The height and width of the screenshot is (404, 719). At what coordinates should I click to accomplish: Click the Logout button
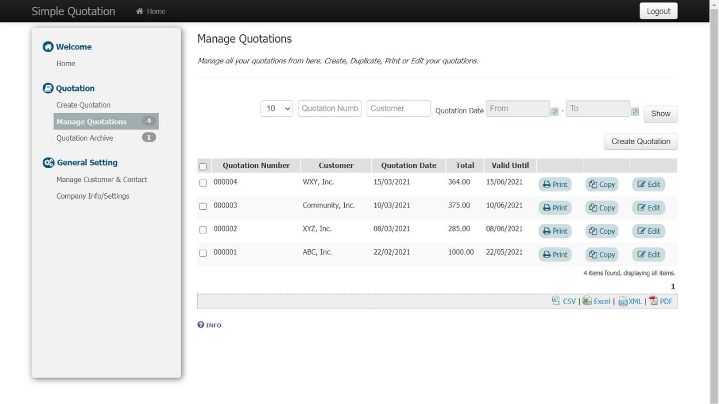658,11
